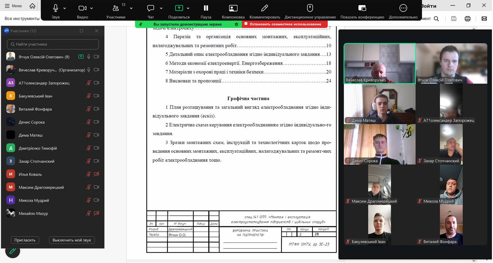The width and height of the screenshot is (493, 263).
Task: Click the Pause share icon
Action: (x=206, y=8)
